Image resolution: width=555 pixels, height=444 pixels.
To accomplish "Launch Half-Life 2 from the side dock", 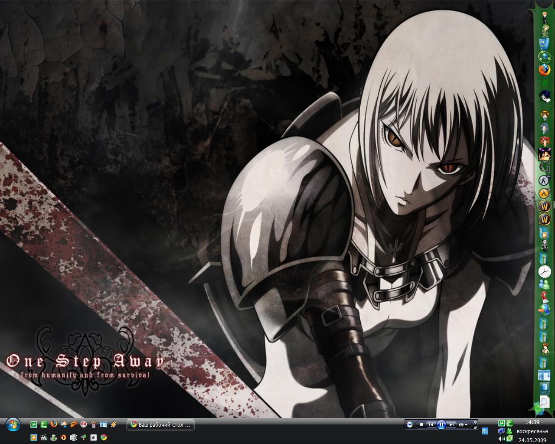I will click(x=545, y=193).
